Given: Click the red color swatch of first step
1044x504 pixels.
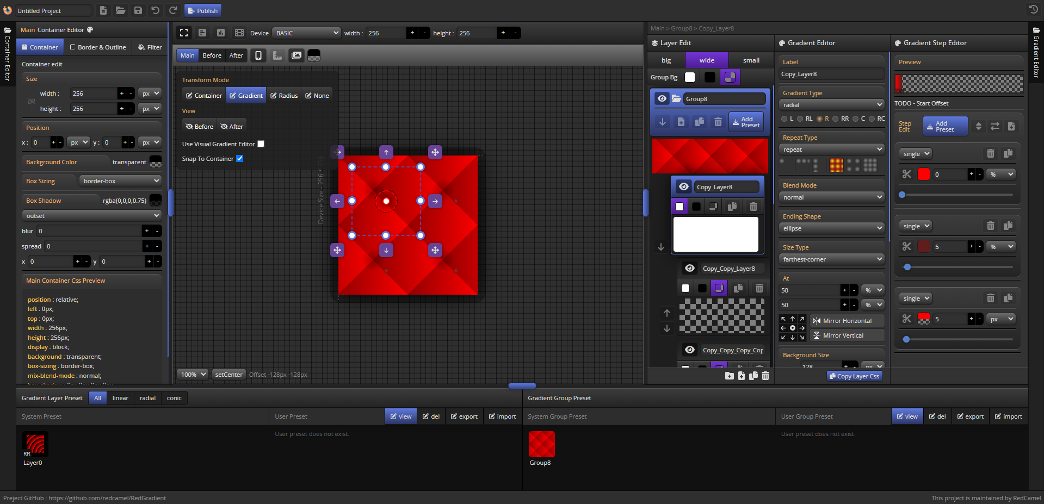Looking at the screenshot, I should [x=924, y=174].
